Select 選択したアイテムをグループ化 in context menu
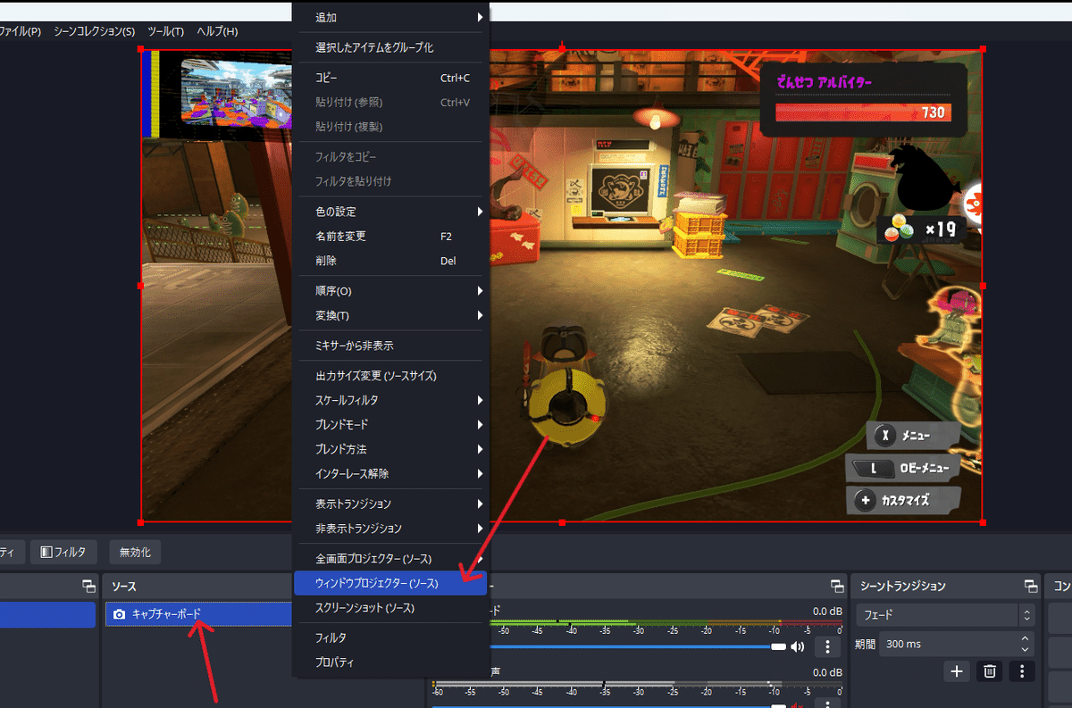Viewport: 1072px width, 708px height. pyautogui.click(x=391, y=47)
